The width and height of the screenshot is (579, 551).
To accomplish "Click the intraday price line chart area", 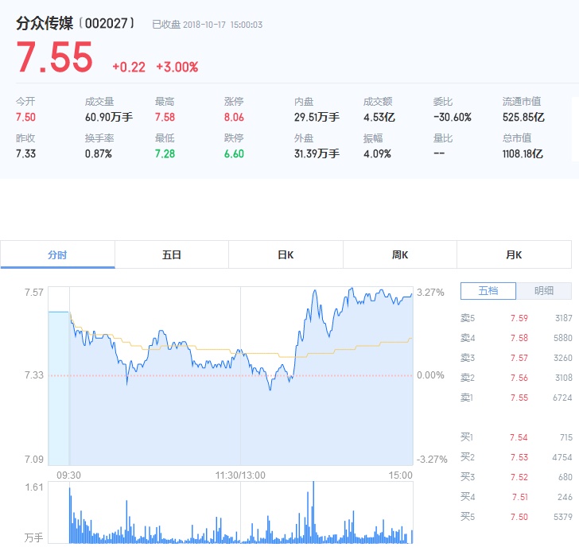I will [x=241, y=376].
